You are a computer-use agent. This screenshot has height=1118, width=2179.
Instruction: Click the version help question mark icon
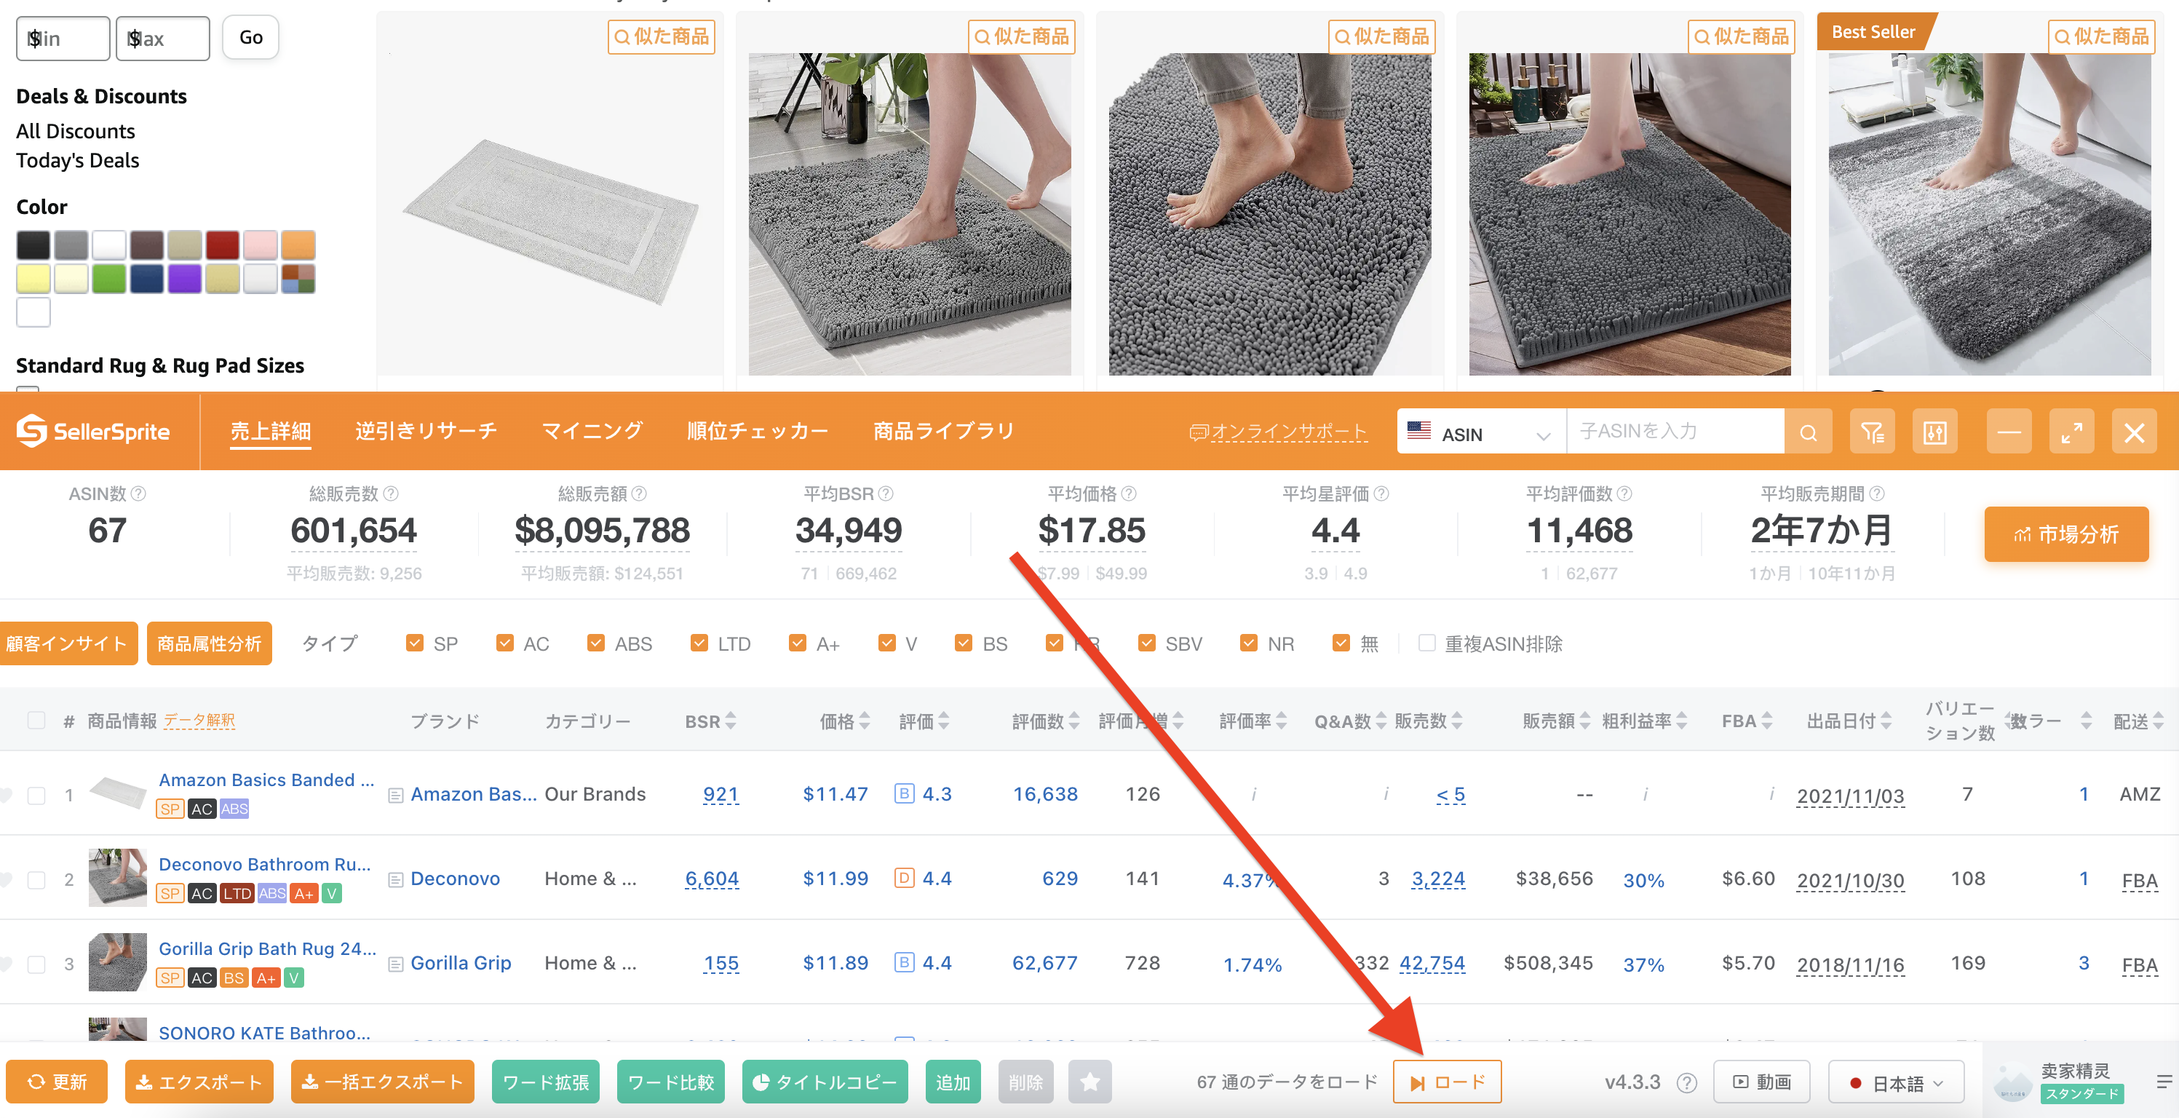[1686, 1082]
